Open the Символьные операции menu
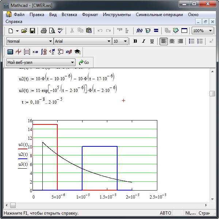This screenshot has width=219, height=219. pyautogui.click(x=159, y=15)
